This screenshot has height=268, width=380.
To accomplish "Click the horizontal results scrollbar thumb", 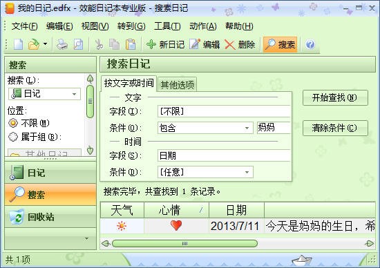I will 184,244.
